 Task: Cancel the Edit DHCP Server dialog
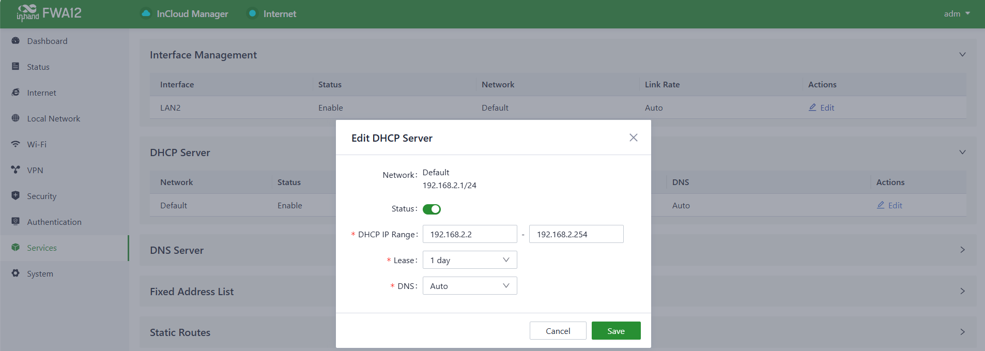[x=558, y=331]
